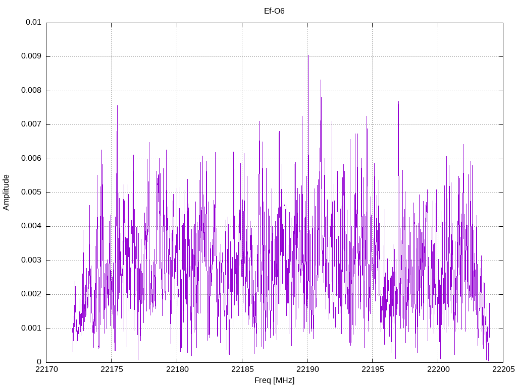The width and height of the screenshot is (517, 387).
Task: Click the plot title Ef-O6
Action: (274, 11)
